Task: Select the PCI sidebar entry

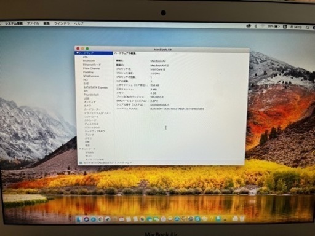Action: 86,80
